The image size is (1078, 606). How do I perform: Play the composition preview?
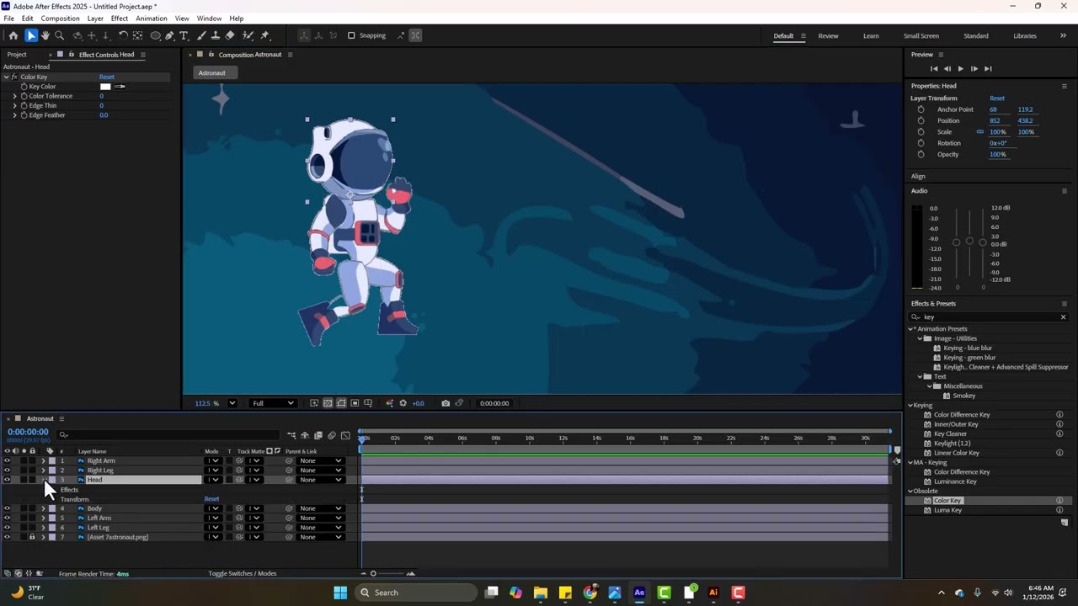click(x=960, y=69)
